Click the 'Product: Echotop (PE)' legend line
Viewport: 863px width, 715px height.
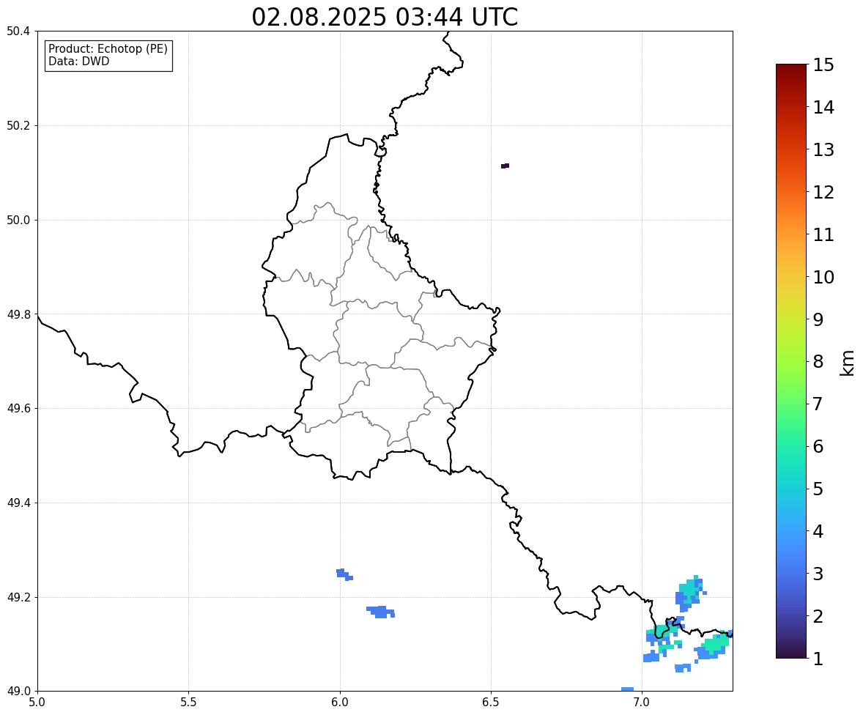[108, 49]
